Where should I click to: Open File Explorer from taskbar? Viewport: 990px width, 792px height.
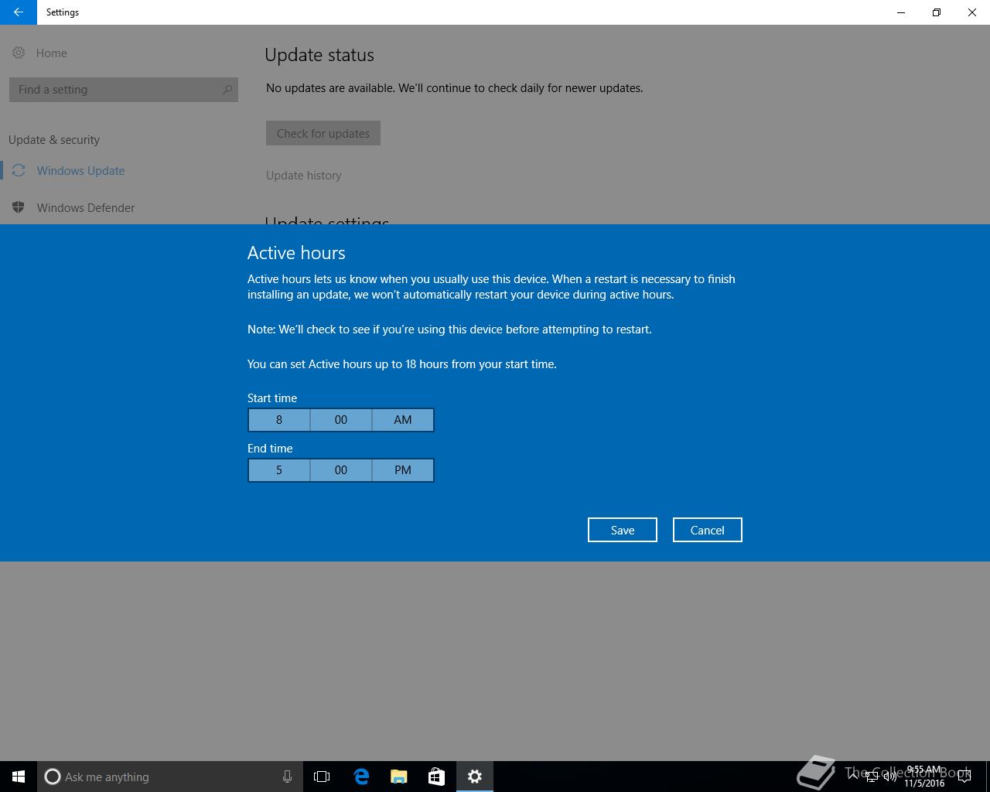tap(399, 777)
